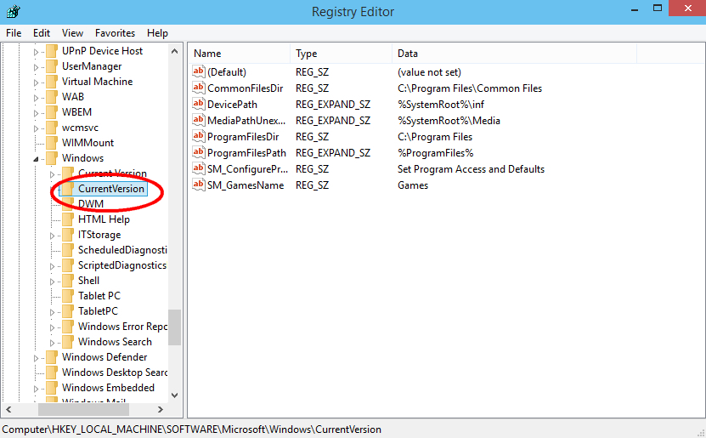Click the tree vertical scrollbar up arrow
This screenshot has width=706, height=438.
point(175,51)
